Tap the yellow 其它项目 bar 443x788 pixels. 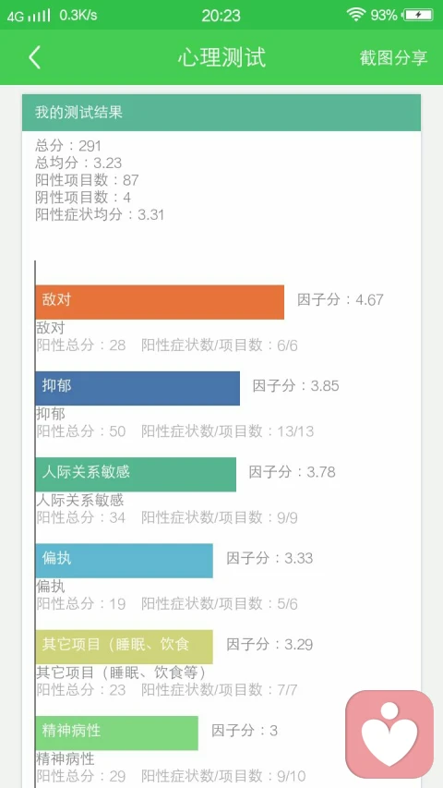click(x=124, y=647)
